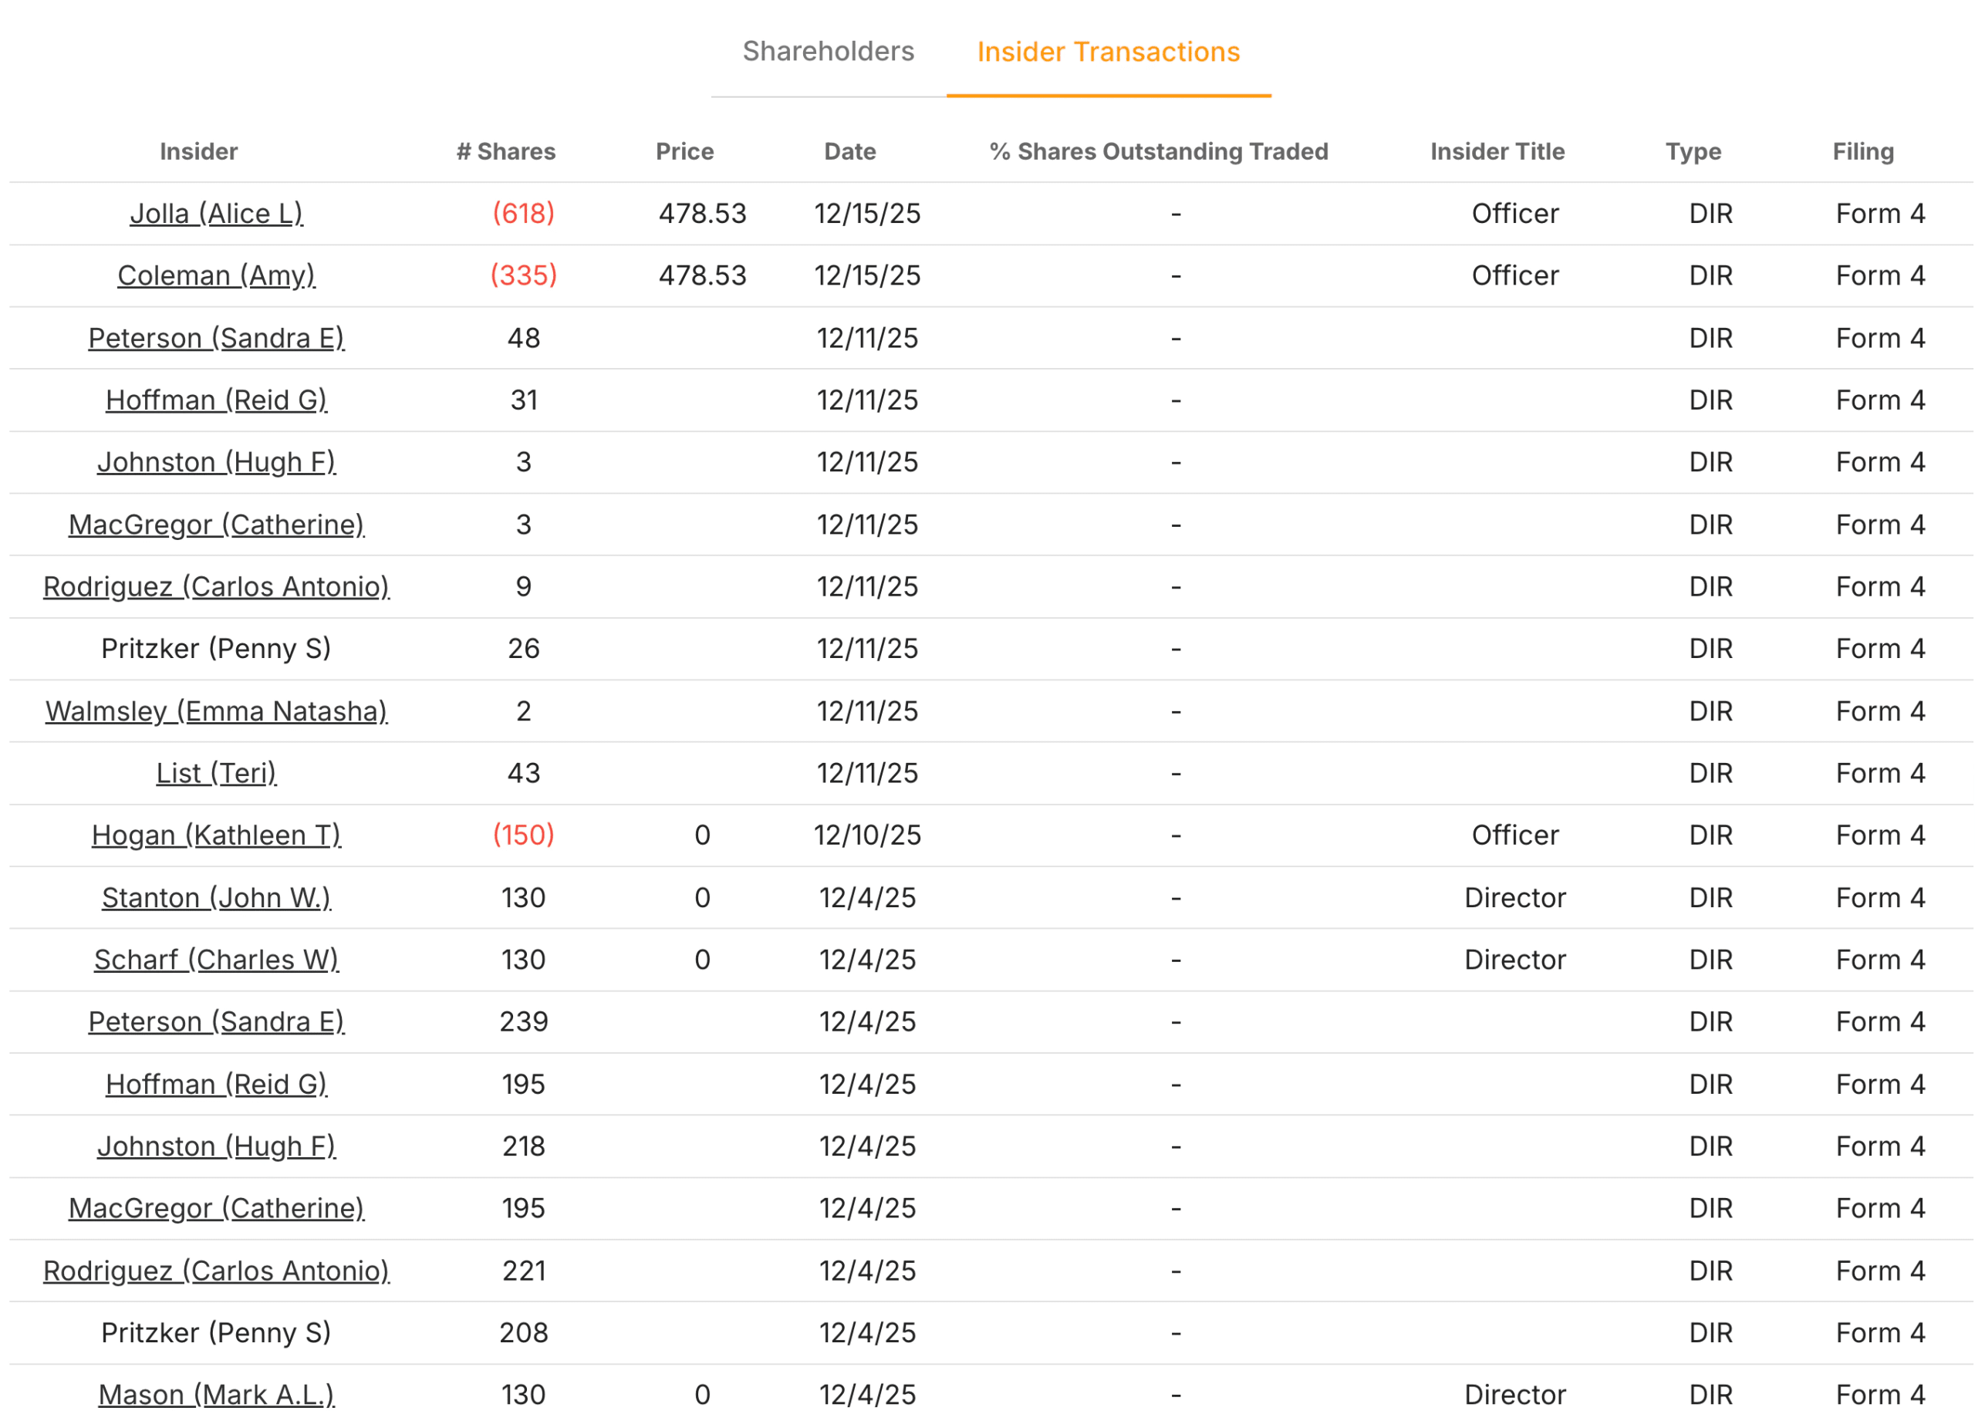
Task: Sort transactions by the Date column
Action: pos(849,150)
